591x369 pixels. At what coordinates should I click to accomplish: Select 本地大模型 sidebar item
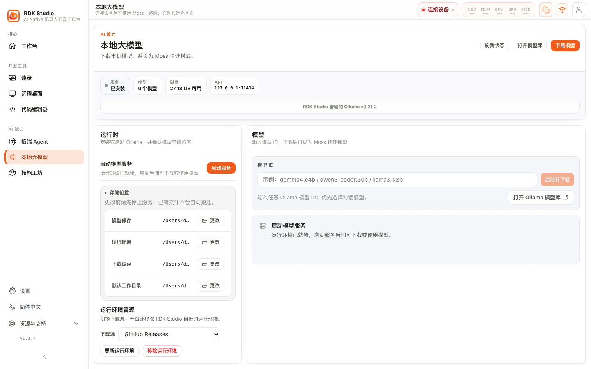(44, 157)
